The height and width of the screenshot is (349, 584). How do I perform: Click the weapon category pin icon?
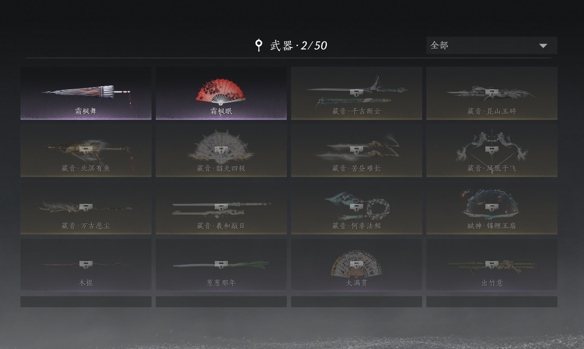pos(259,45)
